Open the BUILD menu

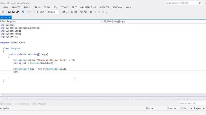coord(27,7)
